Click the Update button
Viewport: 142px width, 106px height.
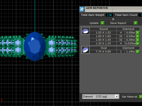click(94, 23)
